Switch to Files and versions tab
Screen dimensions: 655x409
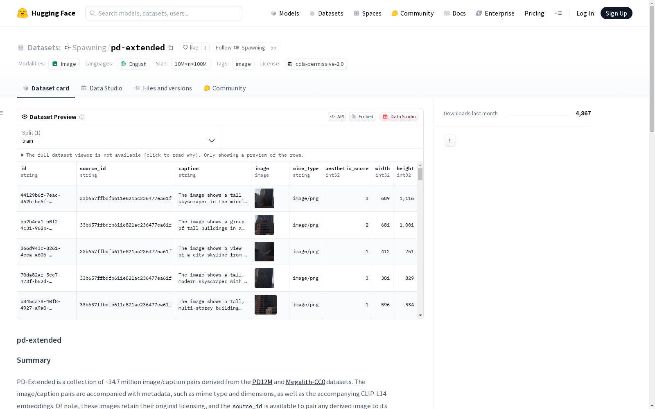click(163, 88)
